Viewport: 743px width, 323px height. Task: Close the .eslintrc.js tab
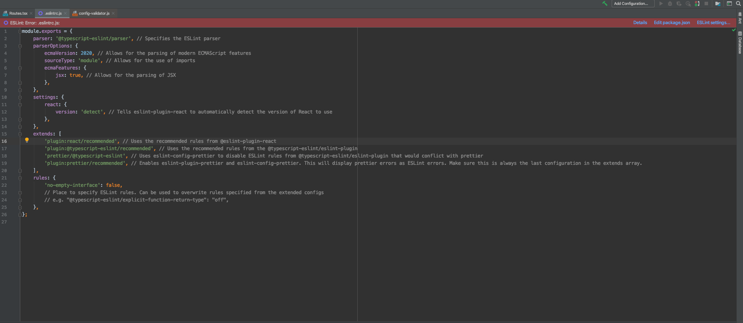point(65,13)
